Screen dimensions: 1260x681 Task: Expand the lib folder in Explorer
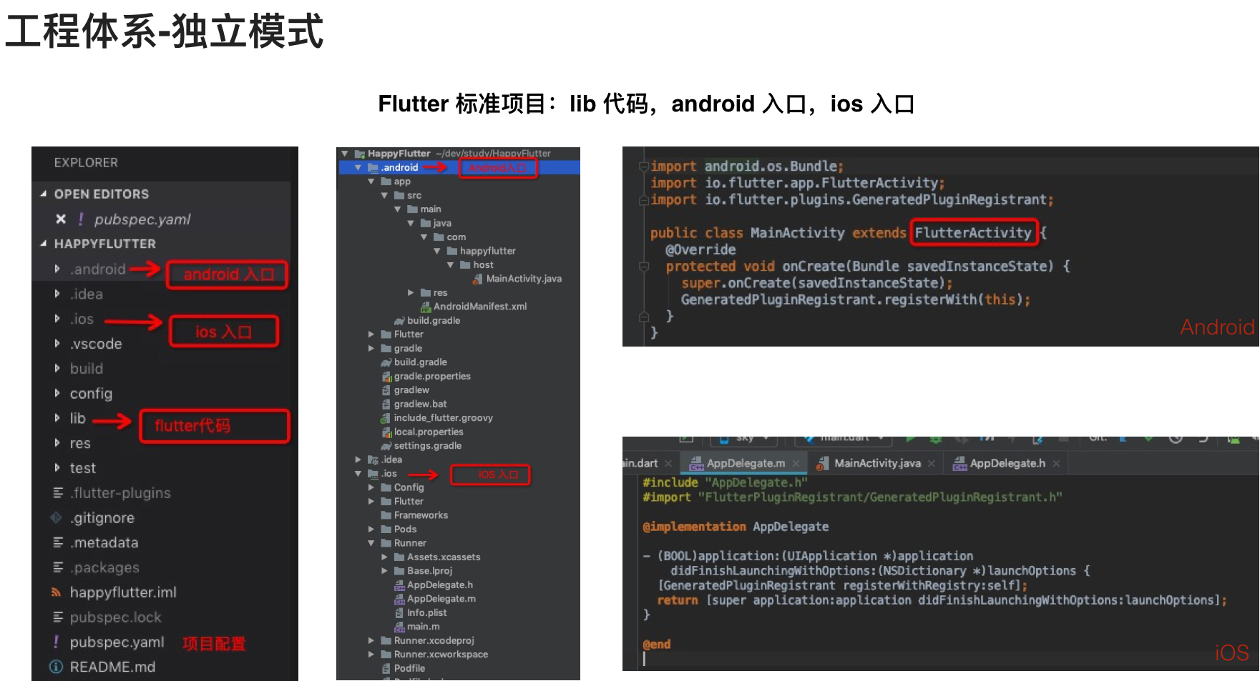(x=57, y=418)
